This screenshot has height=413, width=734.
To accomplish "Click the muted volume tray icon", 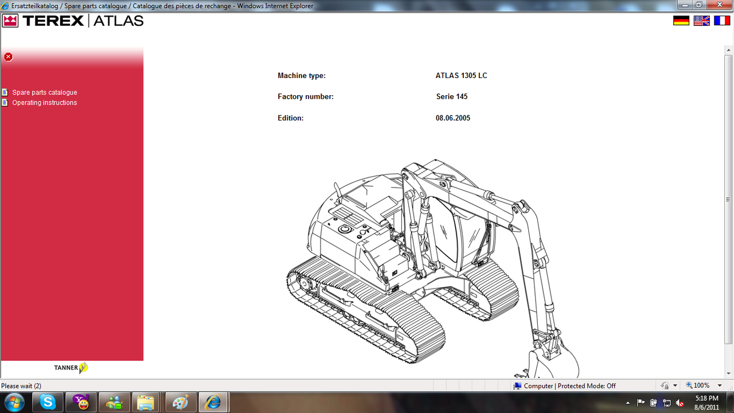I will [680, 403].
